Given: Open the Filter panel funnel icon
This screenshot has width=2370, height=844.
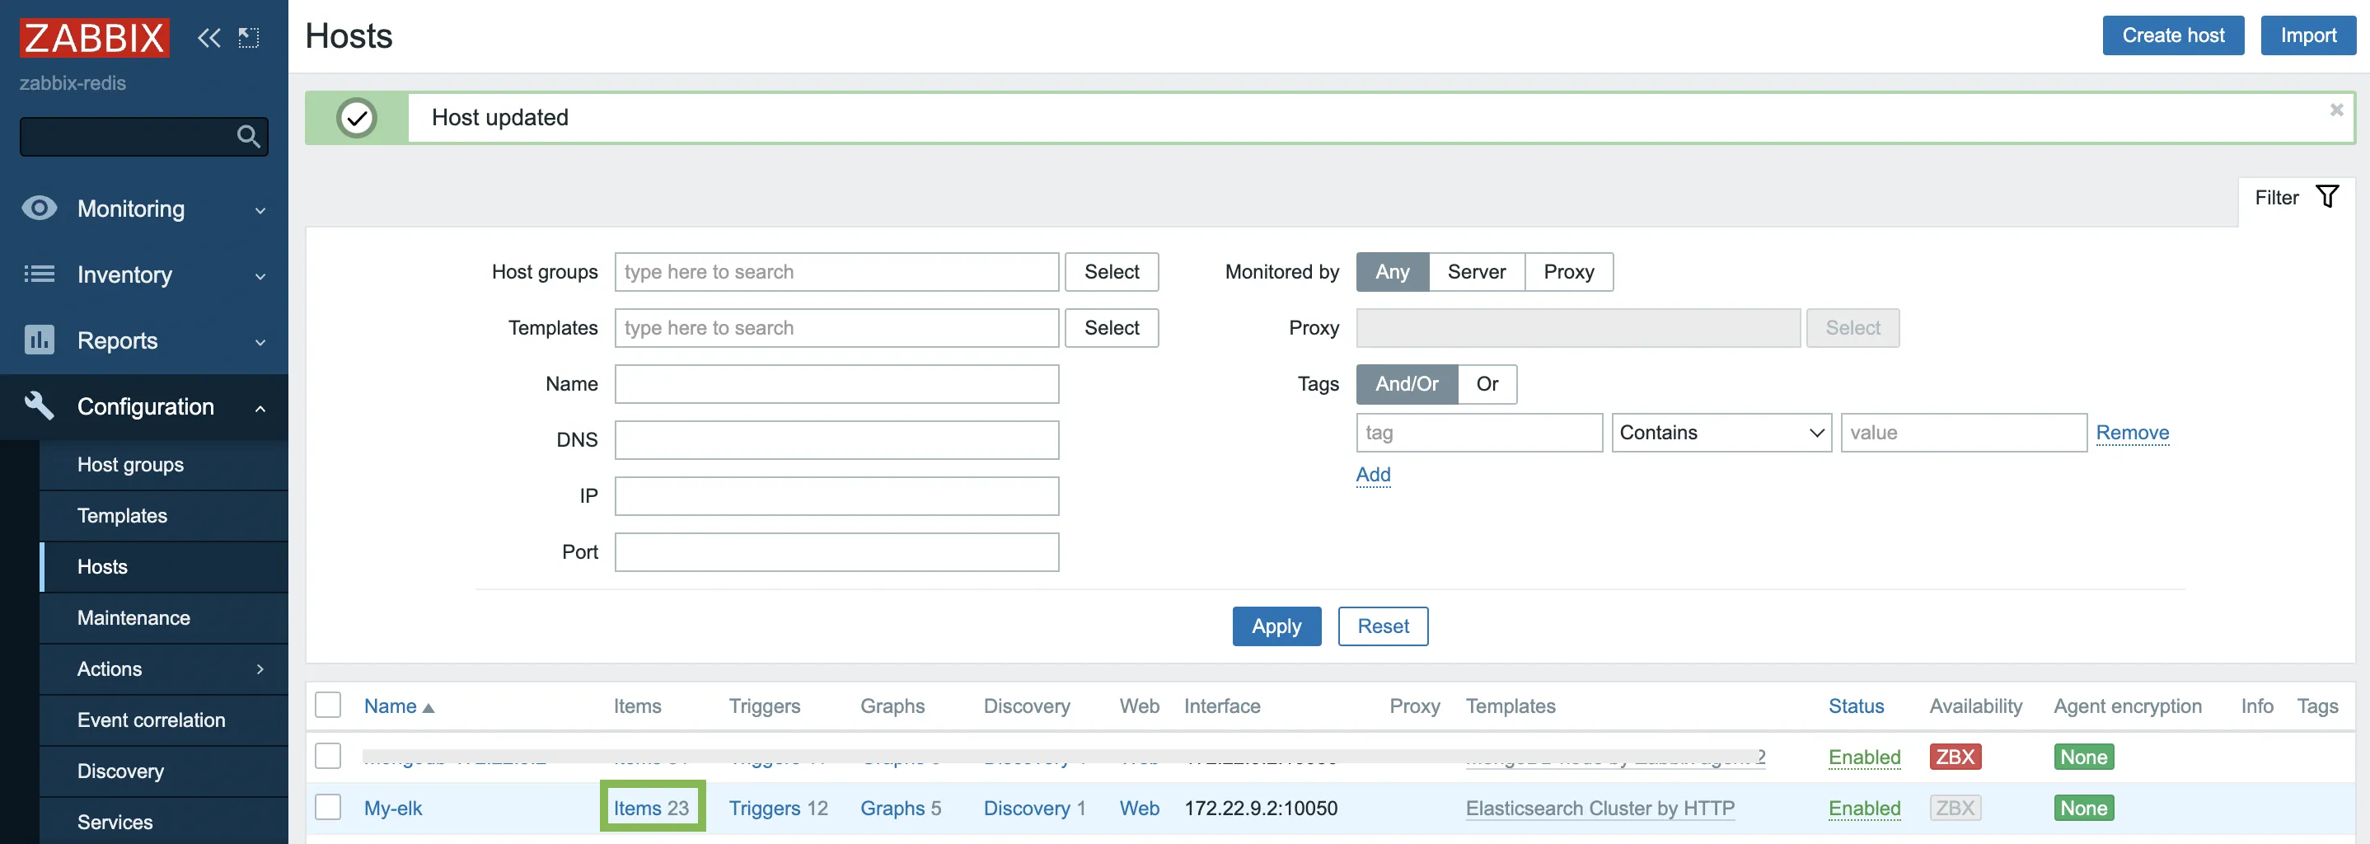Looking at the screenshot, I should click(2329, 196).
